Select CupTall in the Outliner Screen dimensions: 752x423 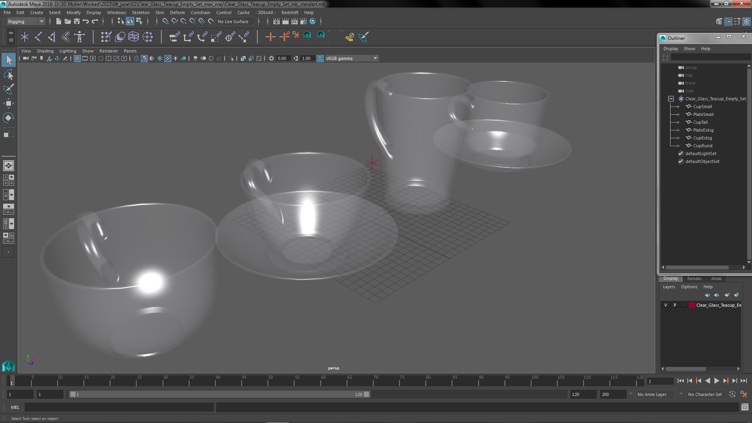point(700,122)
